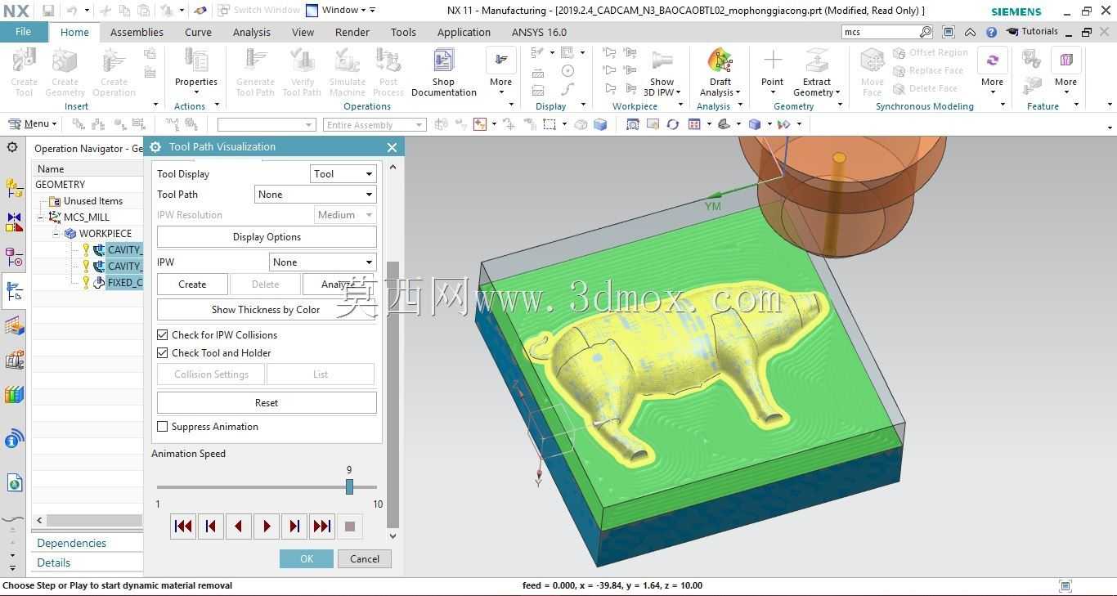
Task: Step animation forward one move
Action: (x=294, y=527)
